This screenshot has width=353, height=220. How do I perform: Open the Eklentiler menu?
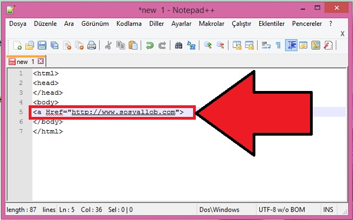coord(271,24)
